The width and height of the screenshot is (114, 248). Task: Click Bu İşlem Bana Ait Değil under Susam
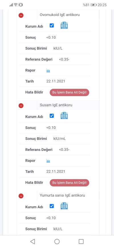click(70, 183)
